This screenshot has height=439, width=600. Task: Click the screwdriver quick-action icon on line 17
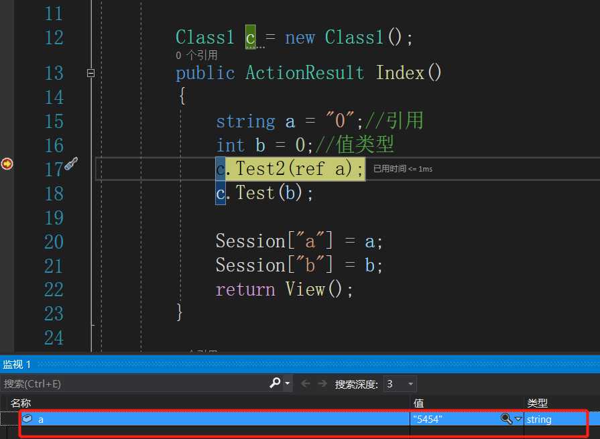point(71,164)
